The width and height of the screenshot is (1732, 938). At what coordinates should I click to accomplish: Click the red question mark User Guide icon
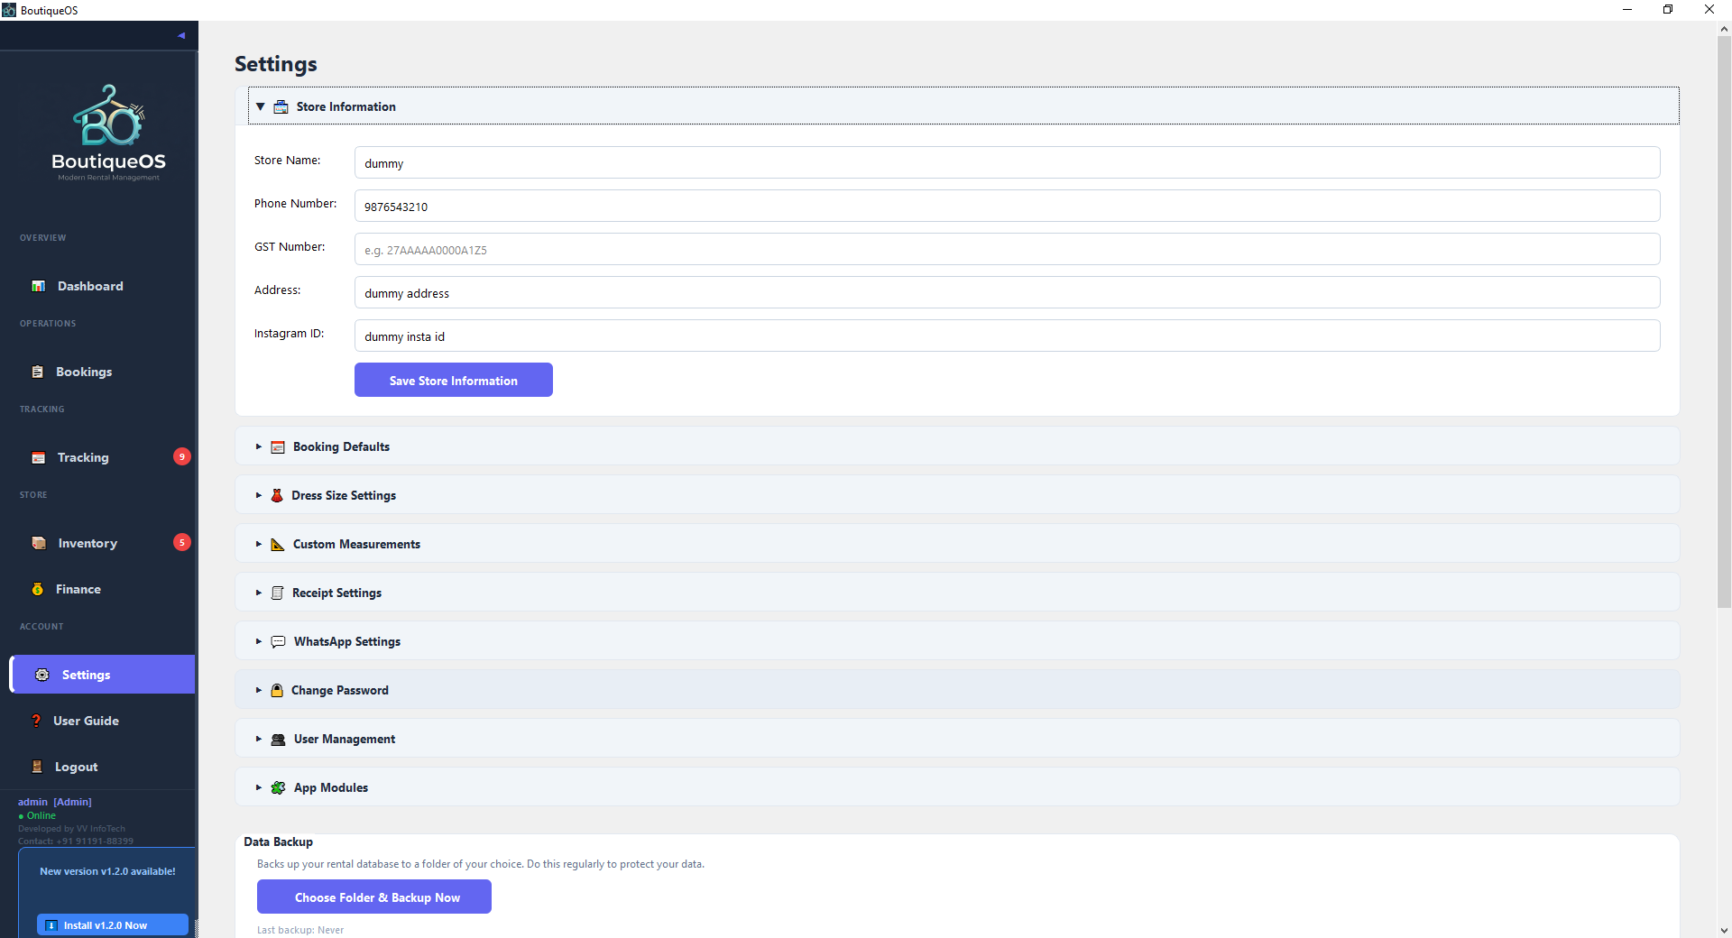[36, 721]
